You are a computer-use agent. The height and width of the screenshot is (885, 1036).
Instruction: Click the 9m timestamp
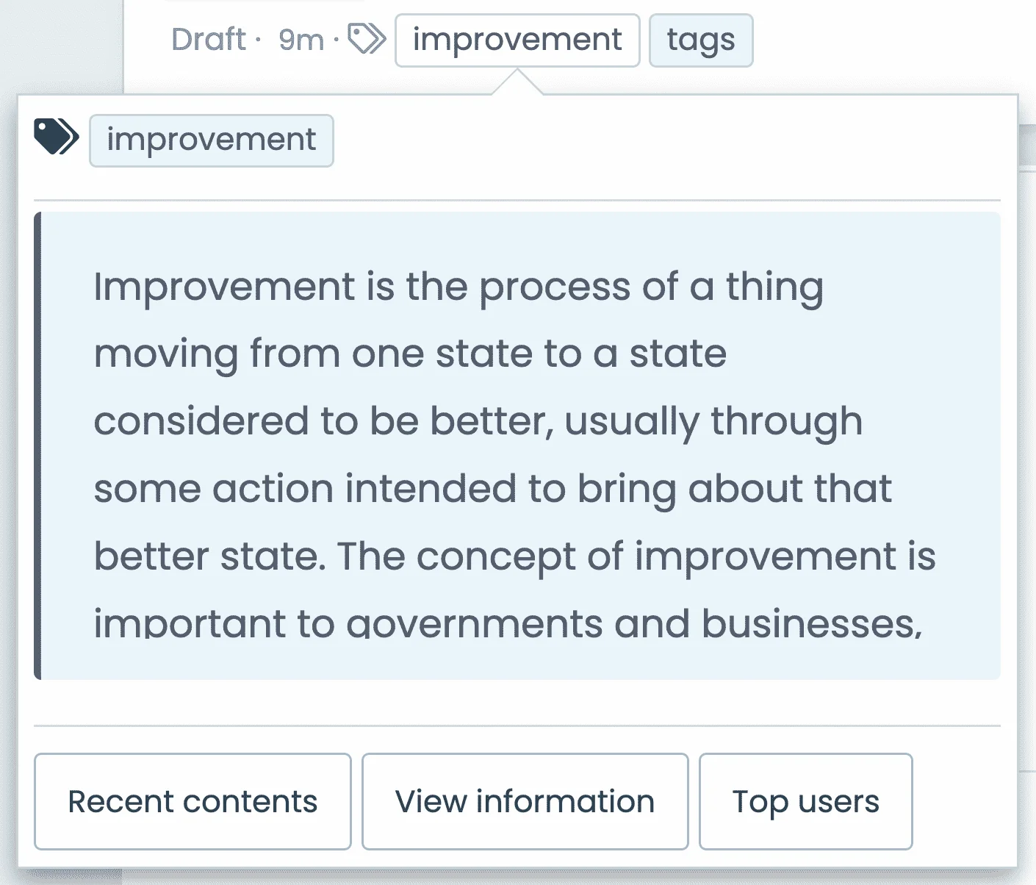(x=301, y=40)
